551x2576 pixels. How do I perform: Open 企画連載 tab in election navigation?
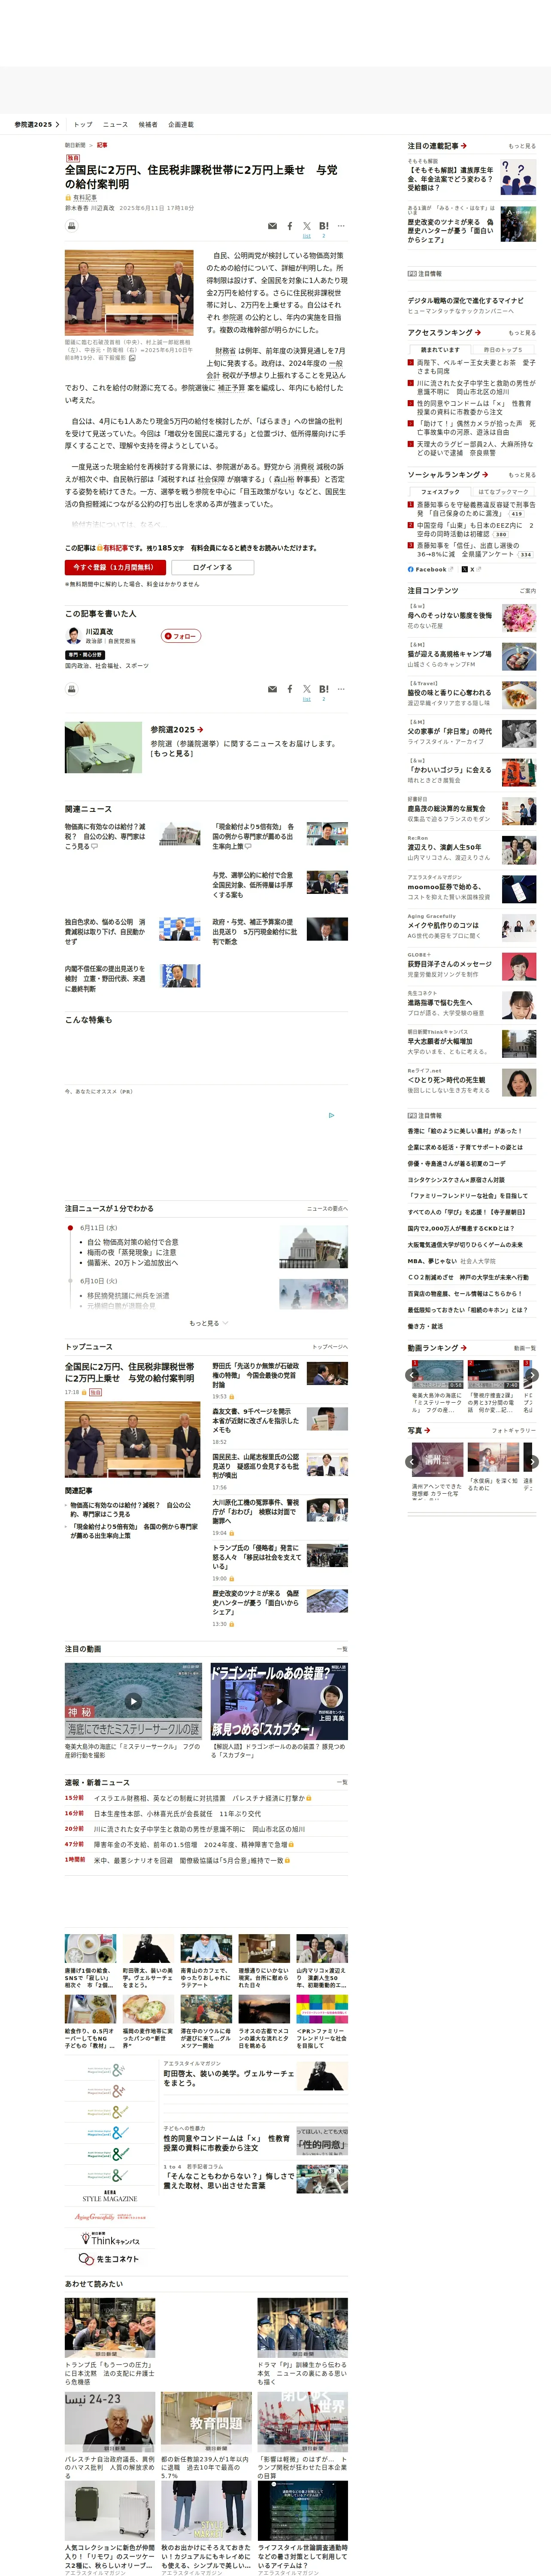[x=181, y=125]
